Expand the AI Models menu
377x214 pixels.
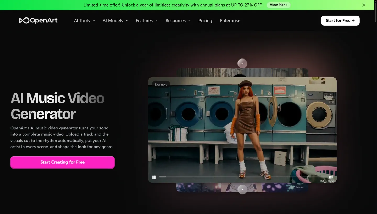click(115, 21)
